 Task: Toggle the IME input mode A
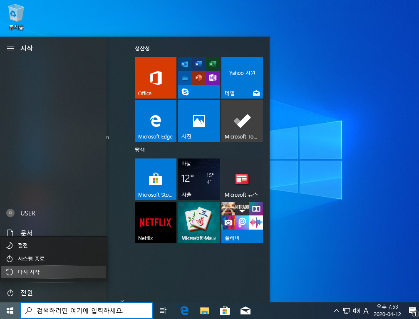(366, 311)
